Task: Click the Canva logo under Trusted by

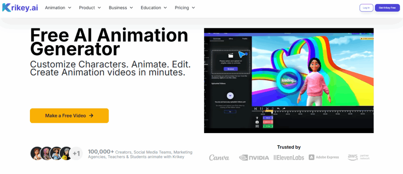Action: pos(219,157)
